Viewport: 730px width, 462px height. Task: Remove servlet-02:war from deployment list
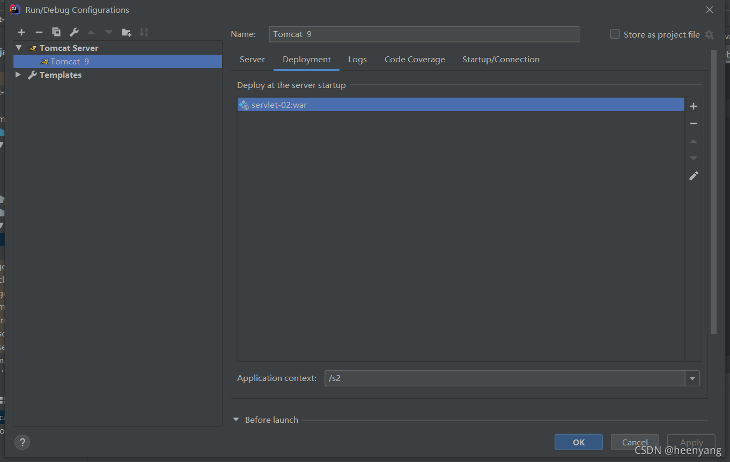(x=694, y=123)
